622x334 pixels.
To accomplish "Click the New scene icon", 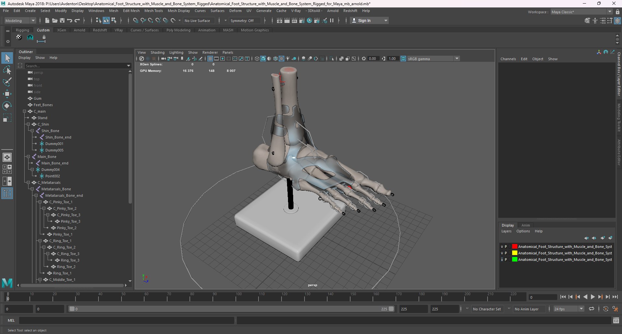I will 47,20.
